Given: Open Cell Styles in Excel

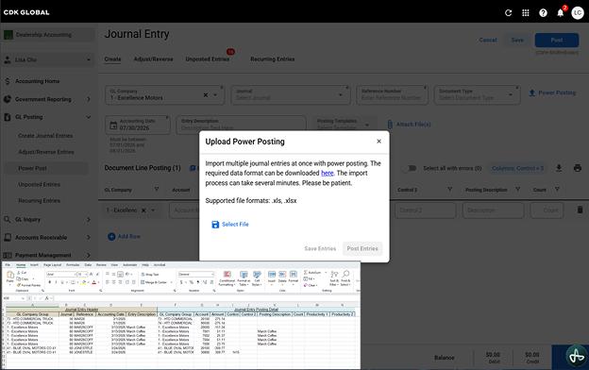Looking at the screenshot, I should click(257, 278).
